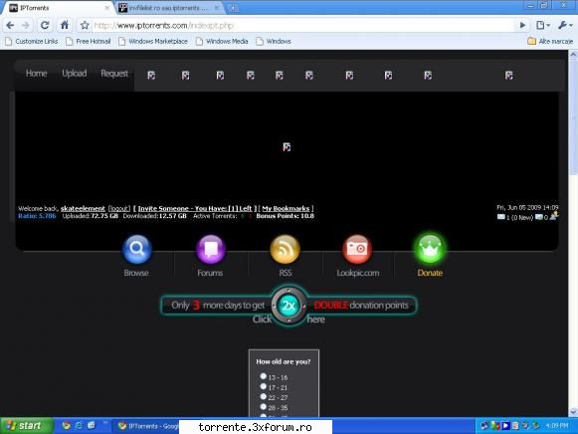Open the Chrome page menu
Screen dimensions: 578x434
coord(542,26)
